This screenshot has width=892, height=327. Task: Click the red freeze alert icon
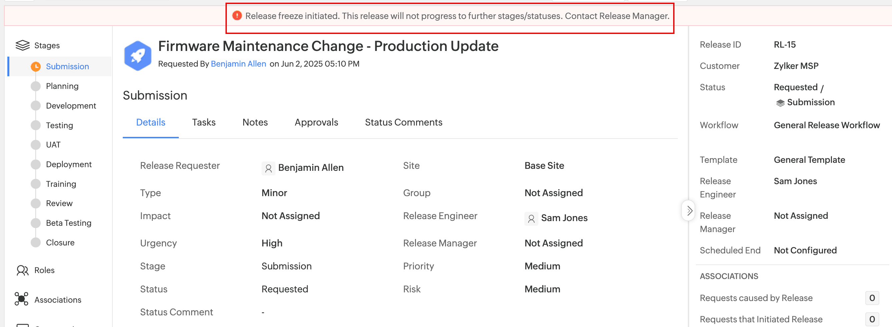coord(237,16)
